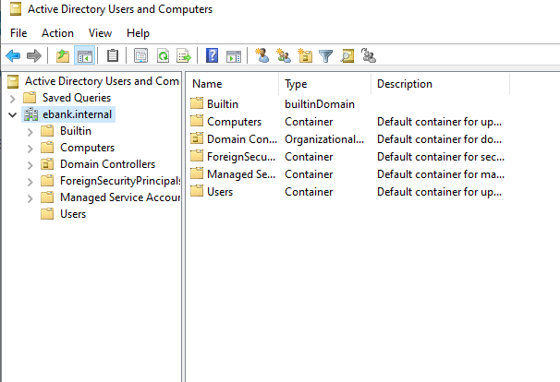
Task: Create a new user with the toolbar icon
Action: coord(262,55)
